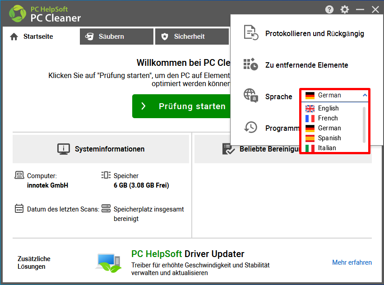Close the PC Cleaner window
The height and width of the screenshot is (285, 384).
(x=375, y=9)
